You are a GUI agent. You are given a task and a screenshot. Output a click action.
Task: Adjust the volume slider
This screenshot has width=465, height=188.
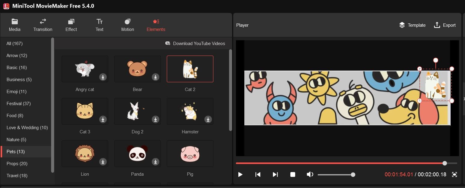click(336, 174)
